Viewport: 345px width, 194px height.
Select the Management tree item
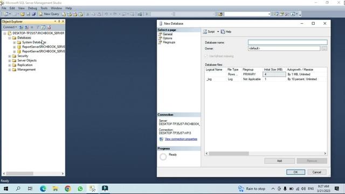tap(26, 70)
